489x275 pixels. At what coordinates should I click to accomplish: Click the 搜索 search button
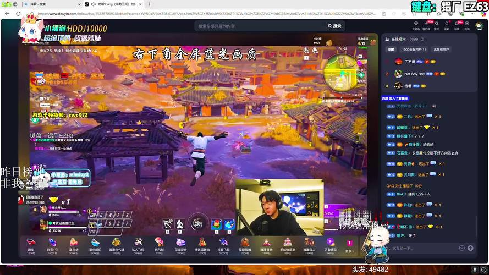coord(334,26)
